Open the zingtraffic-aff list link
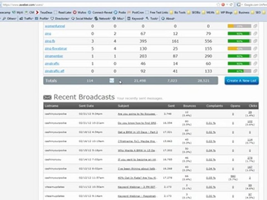The height and width of the screenshot is (200, 267). (x=55, y=71)
